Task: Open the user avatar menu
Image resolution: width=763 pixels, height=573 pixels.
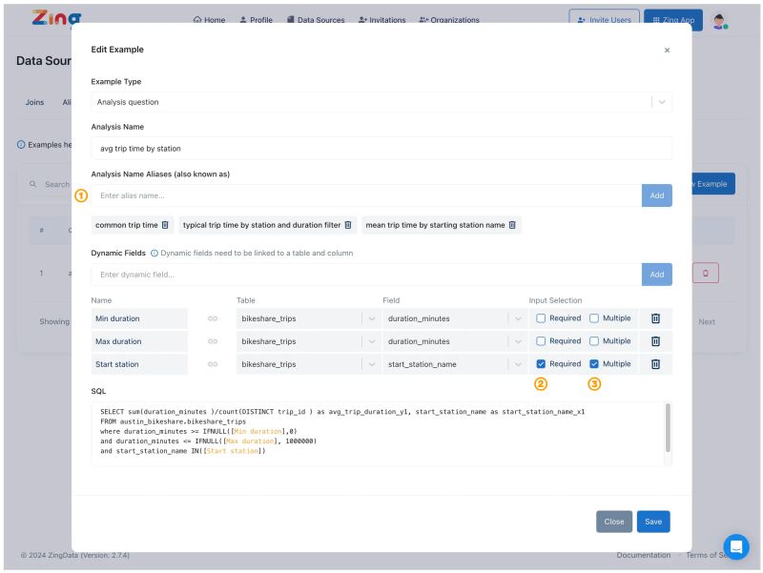Action: click(x=720, y=21)
